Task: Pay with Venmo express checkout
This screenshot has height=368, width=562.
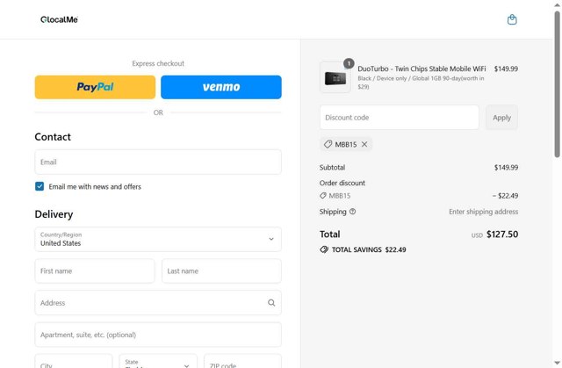Action: pos(221,87)
